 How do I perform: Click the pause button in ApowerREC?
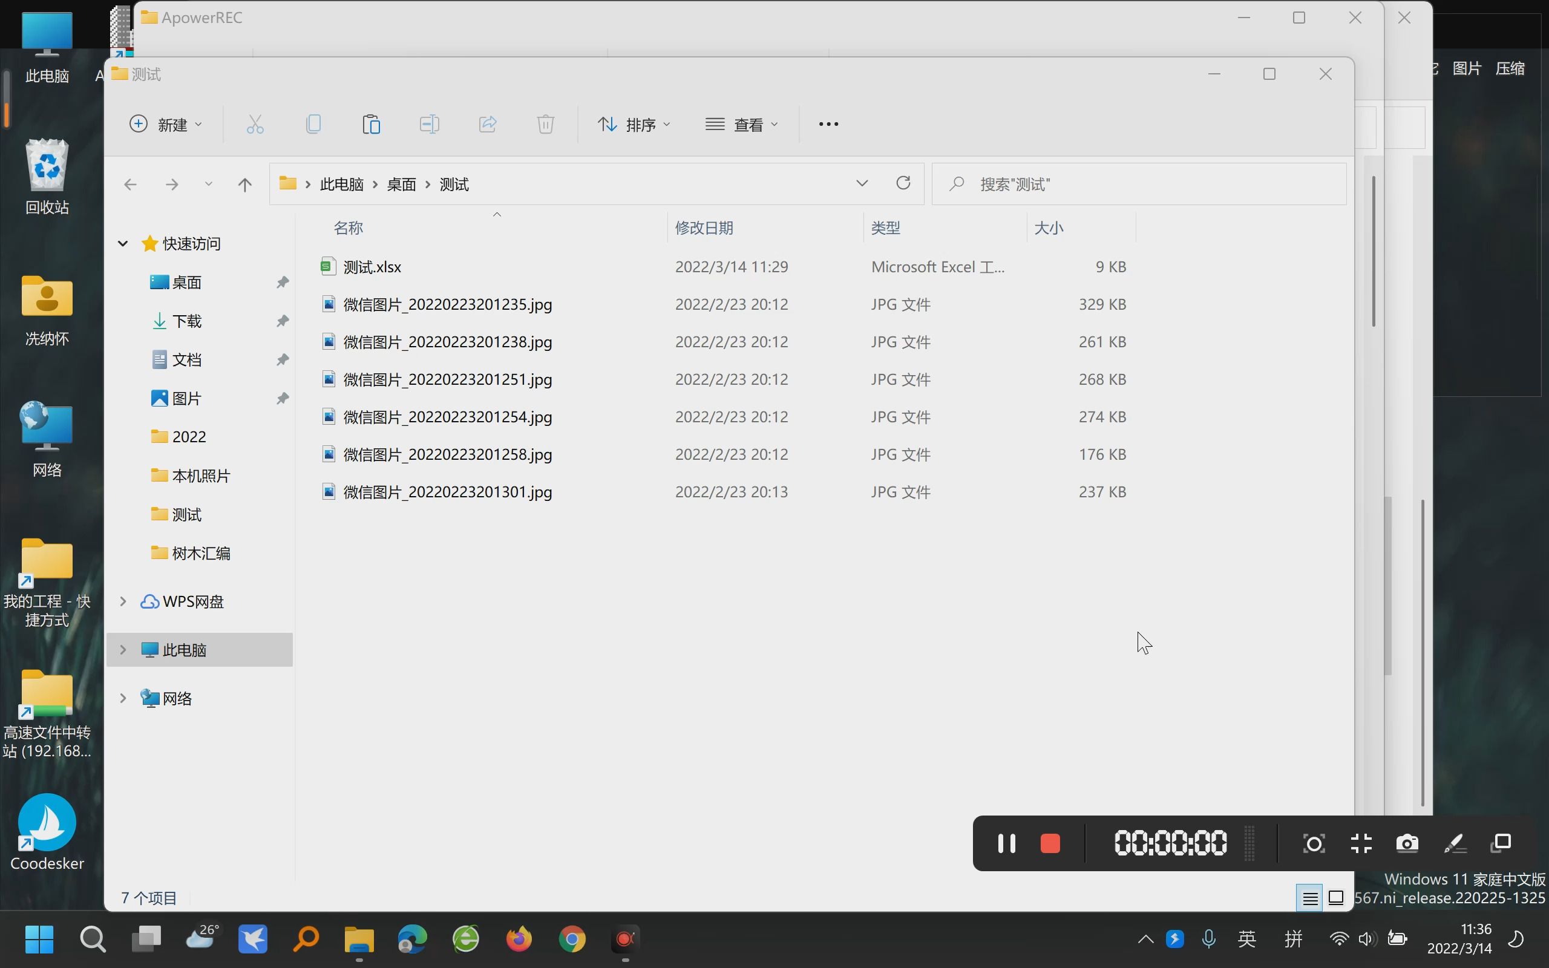tap(1005, 843)
